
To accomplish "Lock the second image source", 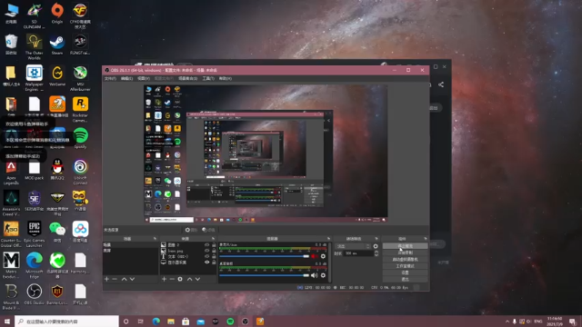I will [214, 251].
